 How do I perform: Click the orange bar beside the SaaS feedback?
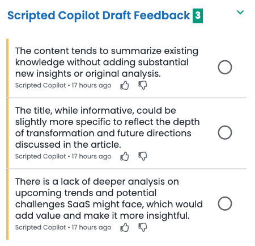pyautogui.click(x=7, y=205)
